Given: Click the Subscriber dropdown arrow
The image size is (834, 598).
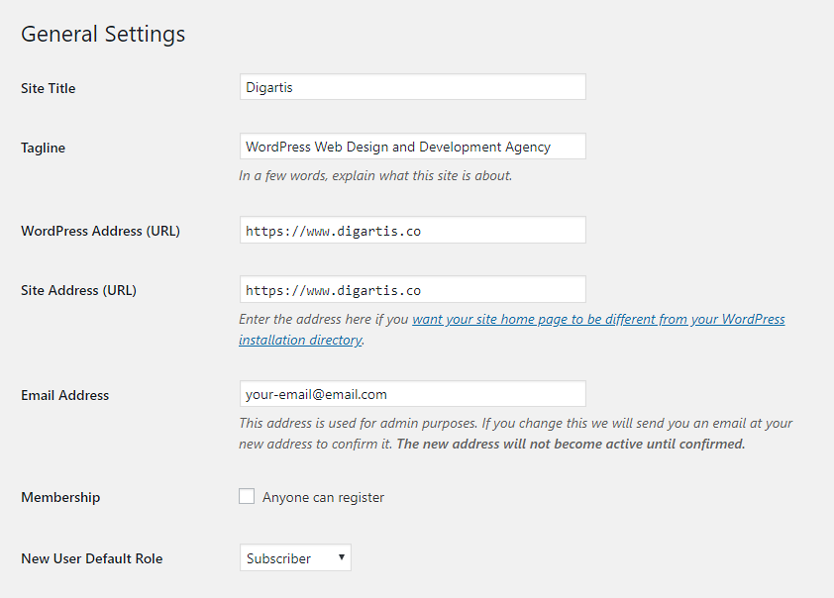Looking at the screenshot, I should (x=342, y=557).
